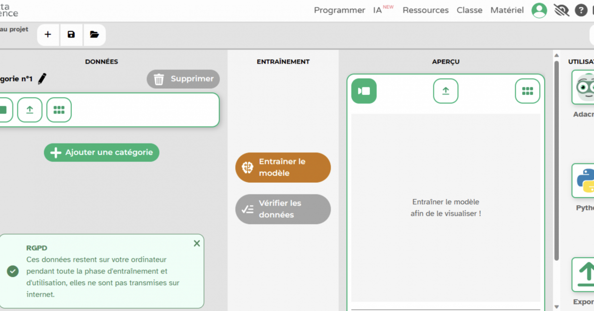This screenshot has height=311, width=594.
Task: Dismiss the RGPD notification with the X
Action: coord(197,243)
